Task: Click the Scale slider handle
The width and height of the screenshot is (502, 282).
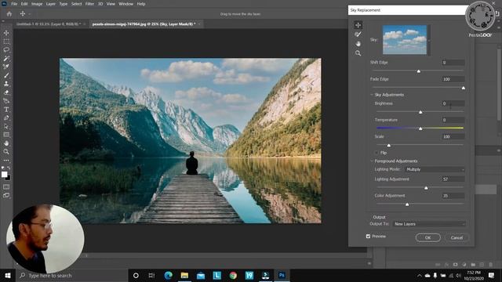Action: [389, 145]
